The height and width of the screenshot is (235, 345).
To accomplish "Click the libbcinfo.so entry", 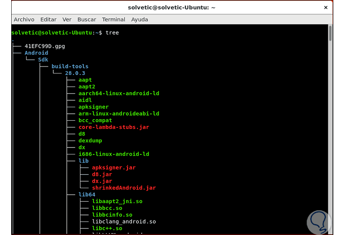I will point(112,215).
